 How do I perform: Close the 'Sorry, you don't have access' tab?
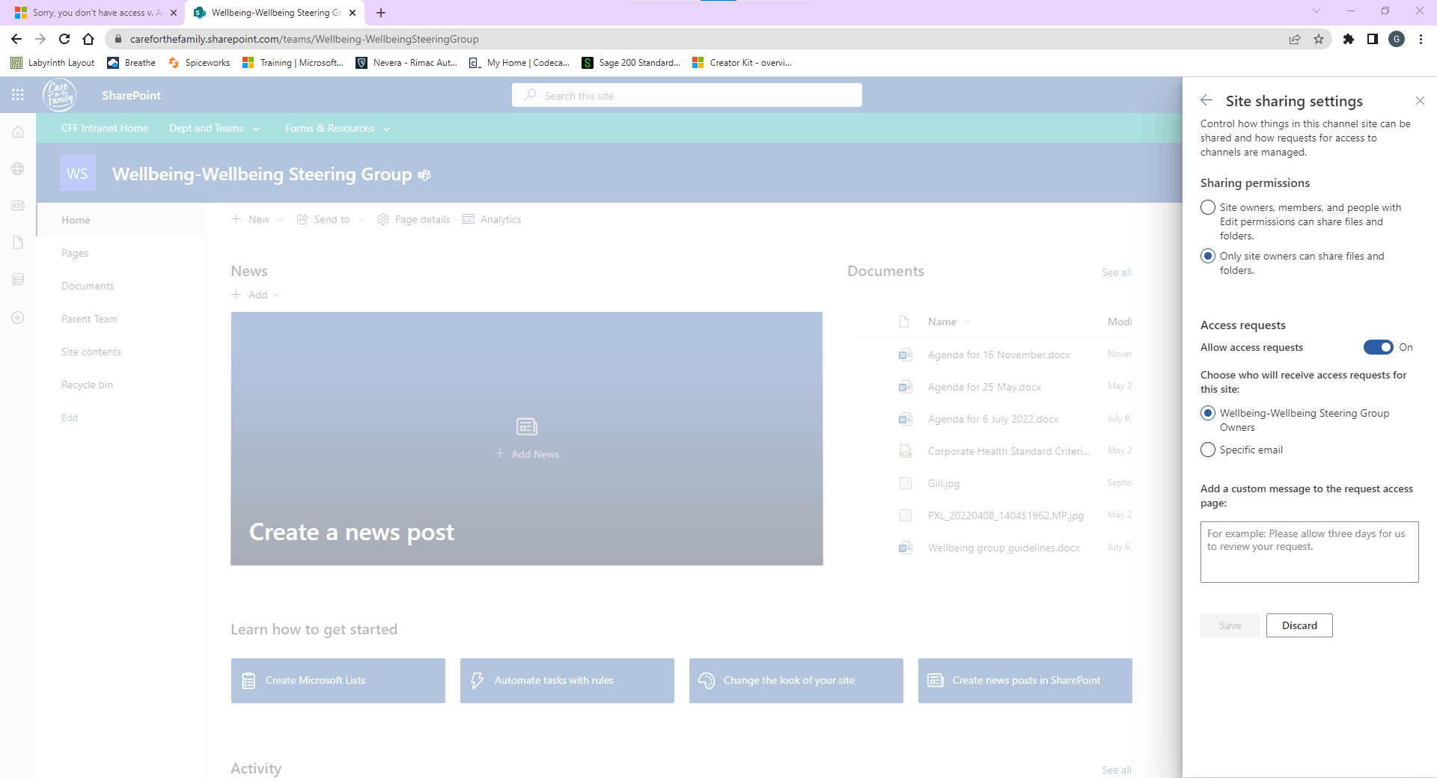174,13
